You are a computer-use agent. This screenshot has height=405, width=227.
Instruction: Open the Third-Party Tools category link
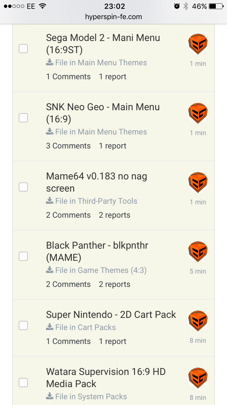pos(107,201)
